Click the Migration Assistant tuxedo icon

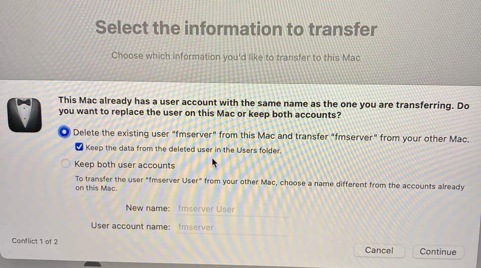tap(25, 115)
